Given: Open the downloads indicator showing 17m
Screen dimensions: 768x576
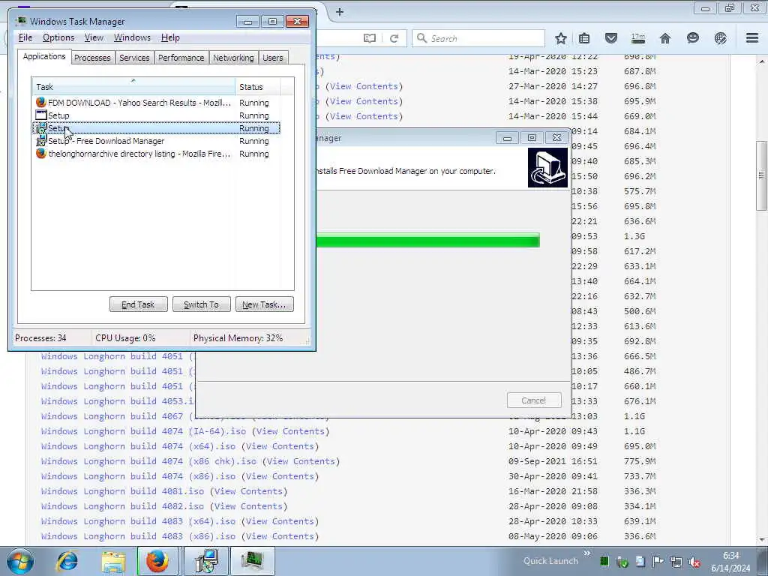Looking at the screenshot, I should point(637,37).
